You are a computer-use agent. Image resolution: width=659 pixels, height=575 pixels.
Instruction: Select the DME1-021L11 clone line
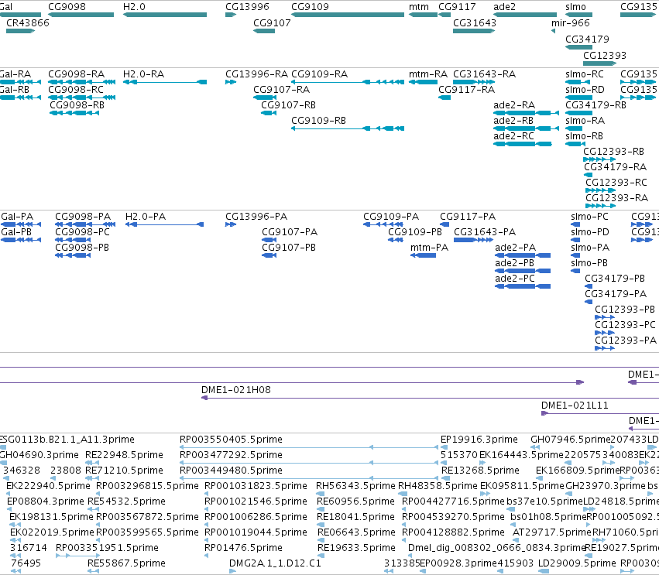coord(600,413)
